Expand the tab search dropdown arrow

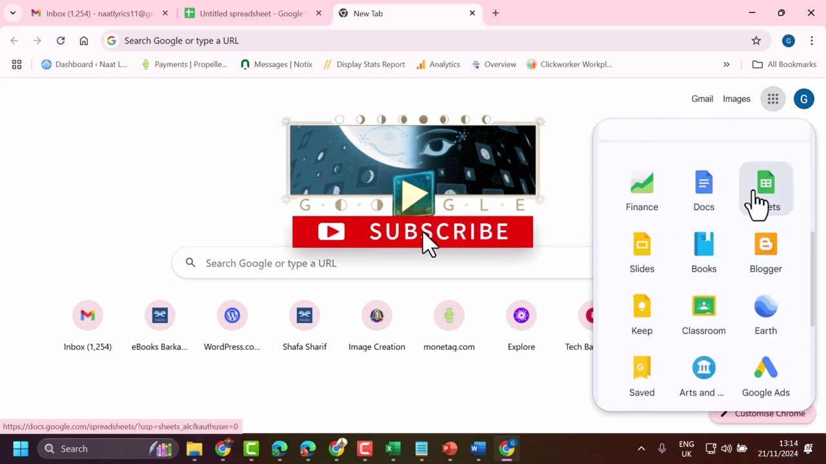[x=12, y=13]
